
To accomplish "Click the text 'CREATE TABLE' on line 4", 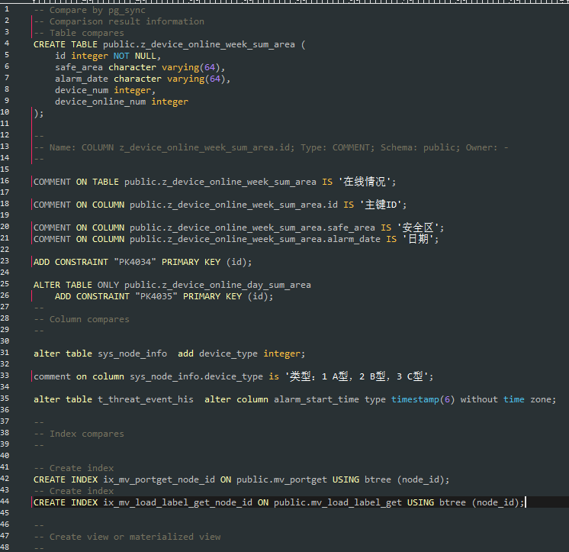I will coord(66,44).
